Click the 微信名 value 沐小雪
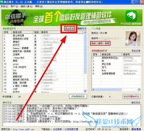The width and height of the screenshot is (144, 131). 104,33
